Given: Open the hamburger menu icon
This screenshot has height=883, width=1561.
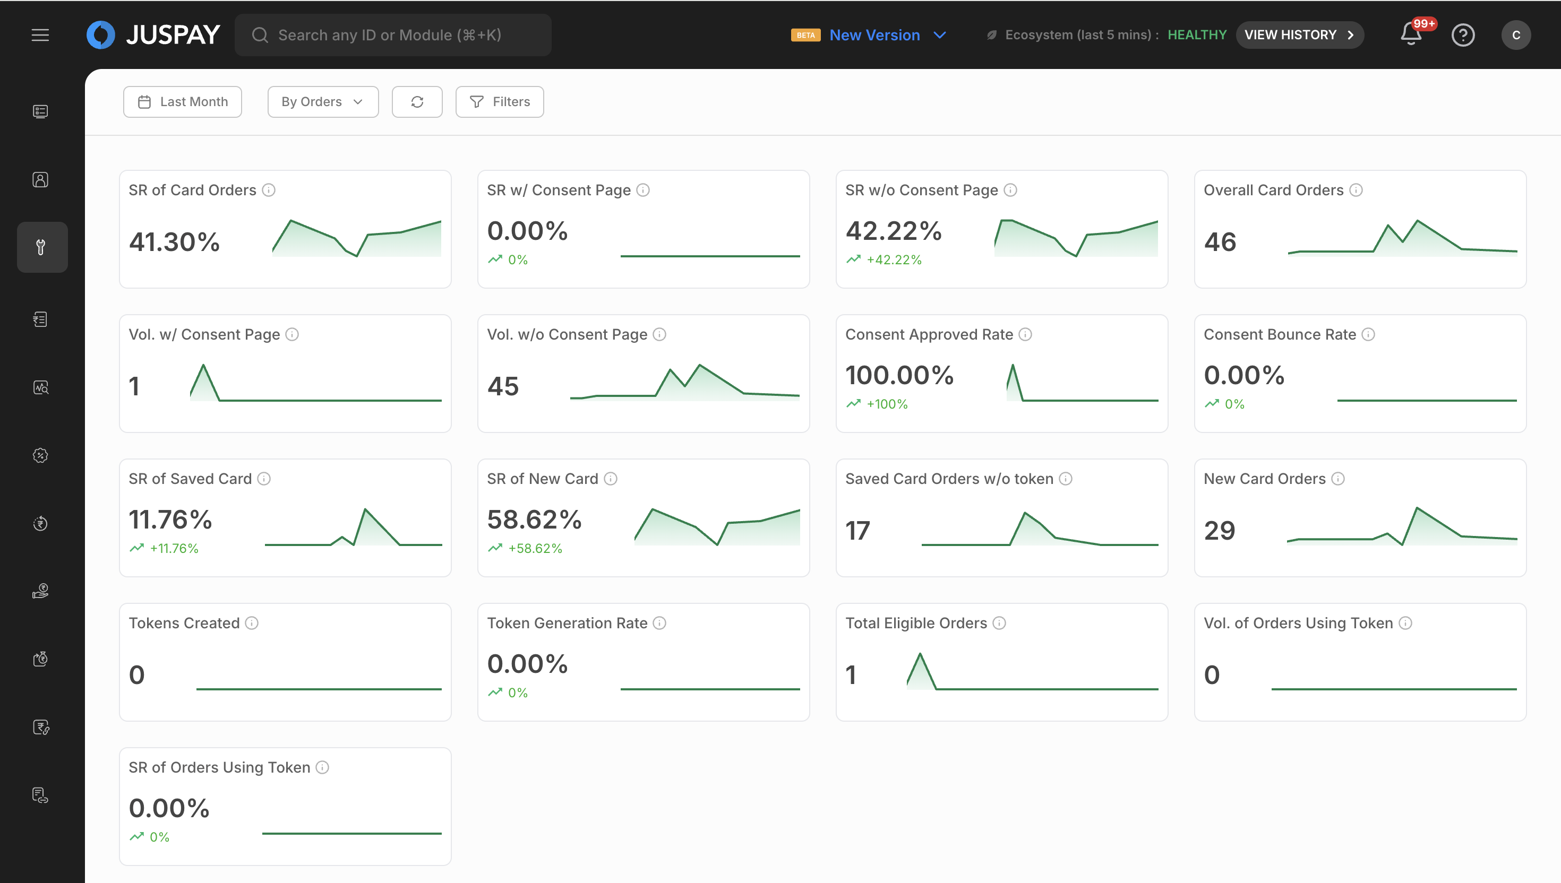Looking at the screenshot, I should coord(40,35).
